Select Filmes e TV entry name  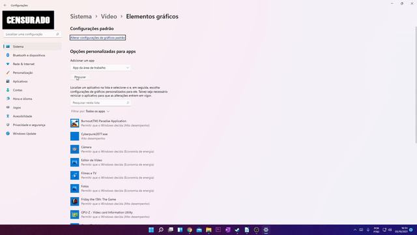coord(89,173)
